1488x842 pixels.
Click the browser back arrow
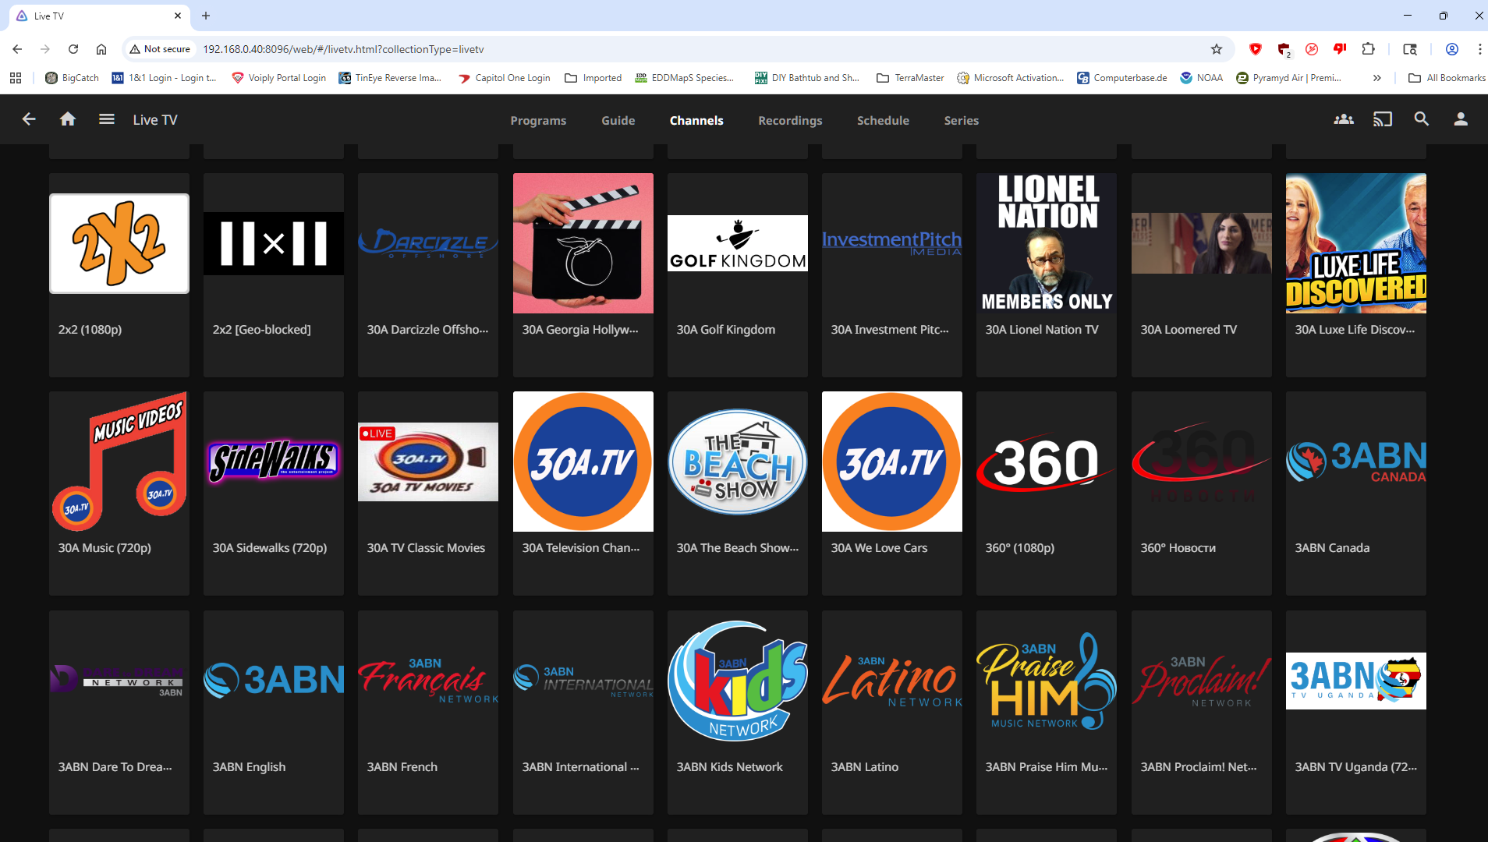[17, 49]
